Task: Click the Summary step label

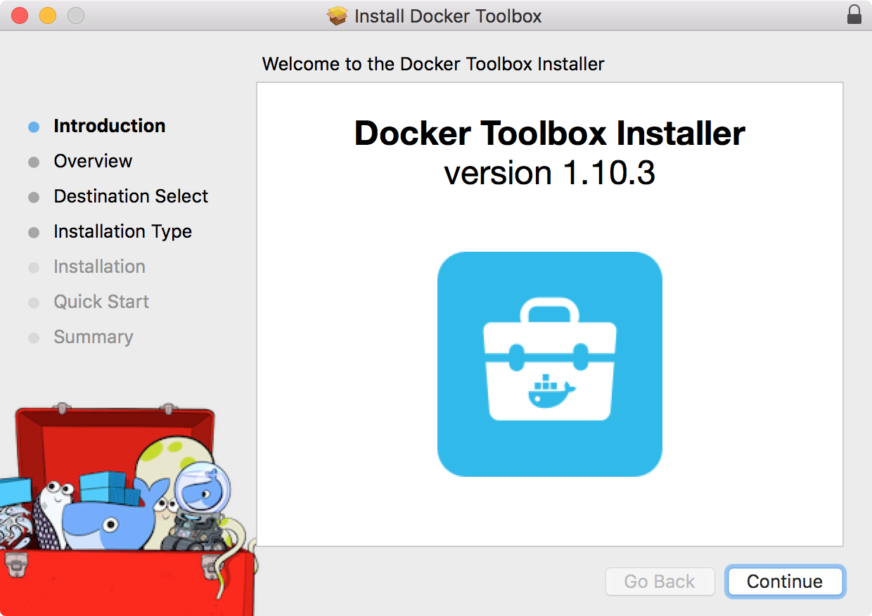Action: coord(93,337)
